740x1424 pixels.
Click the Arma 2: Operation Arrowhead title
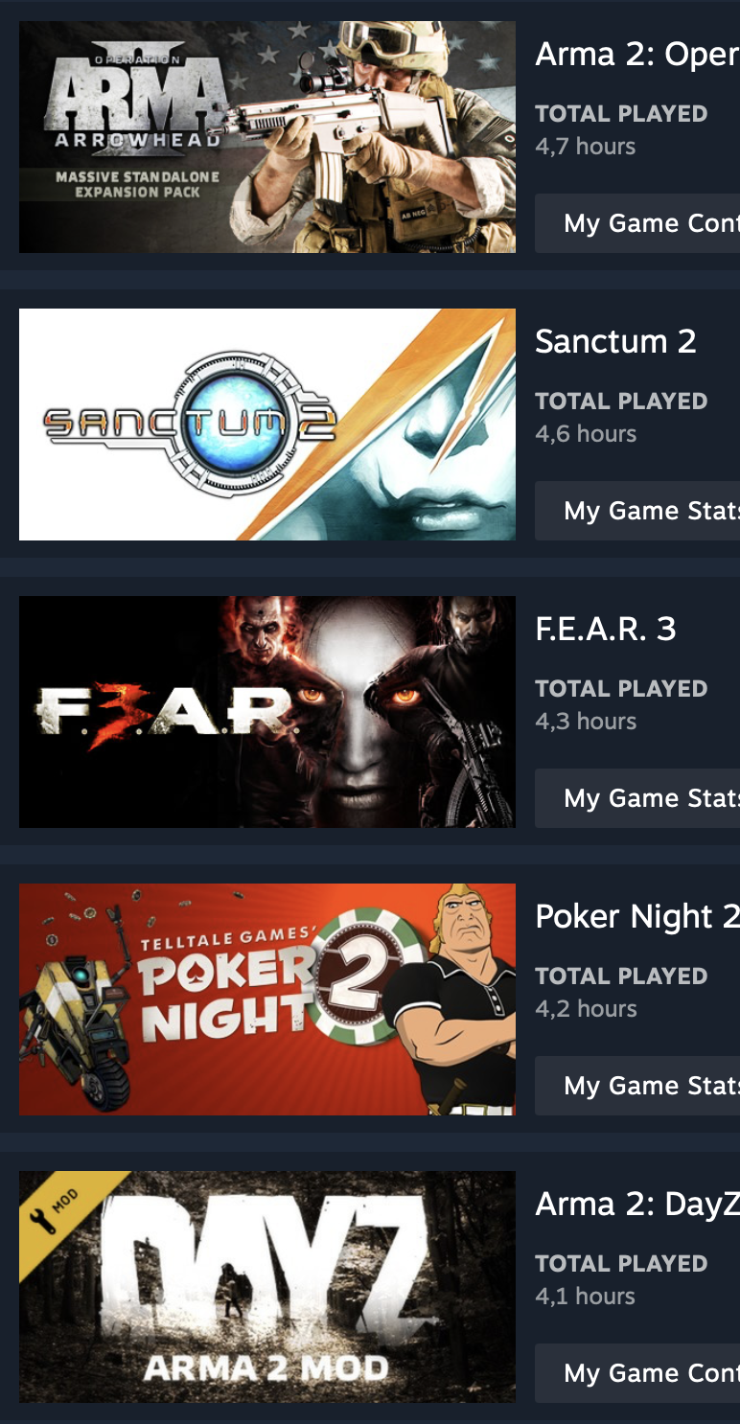coord(637,55)
